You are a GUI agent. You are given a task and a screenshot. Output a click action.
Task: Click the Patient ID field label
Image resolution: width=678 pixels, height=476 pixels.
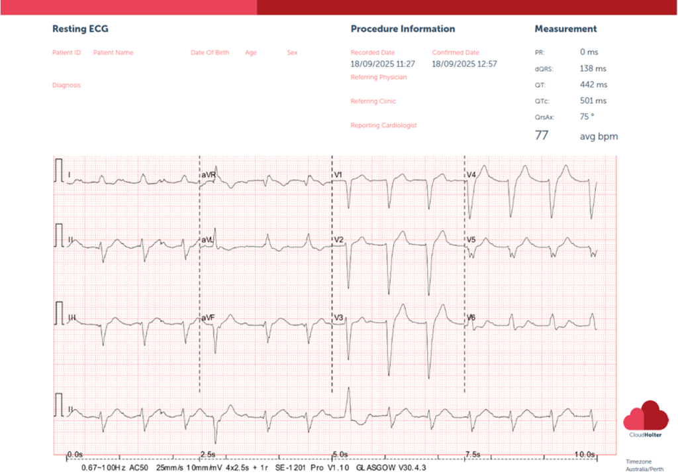[x=66, y=52]
